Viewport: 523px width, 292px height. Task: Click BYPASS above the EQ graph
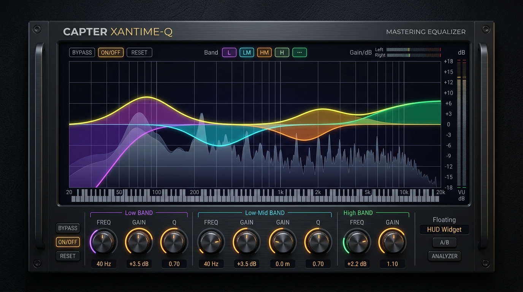pyautogui.click(x=82, y=52)
